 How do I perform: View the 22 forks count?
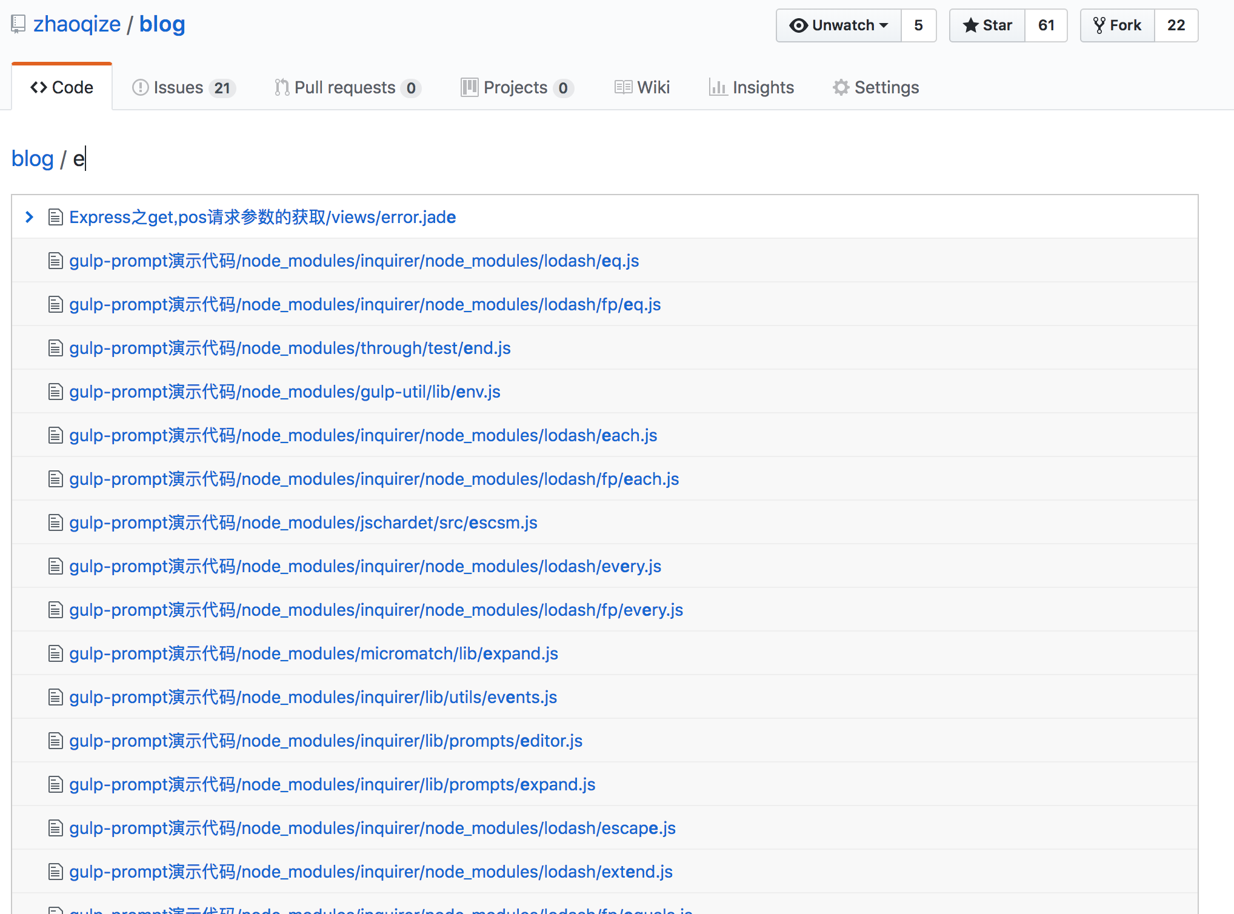1176,25
